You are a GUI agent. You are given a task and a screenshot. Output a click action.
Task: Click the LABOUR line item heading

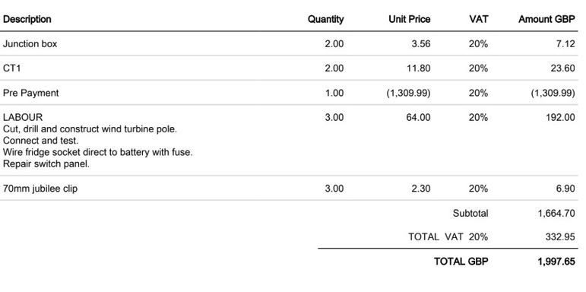(x=23, y=117)
